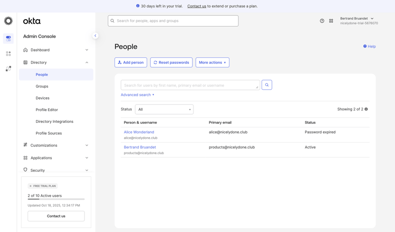Click the info icon in the trial banner
The width and height of the screenshot is (395, 232).
coord(138,6)
